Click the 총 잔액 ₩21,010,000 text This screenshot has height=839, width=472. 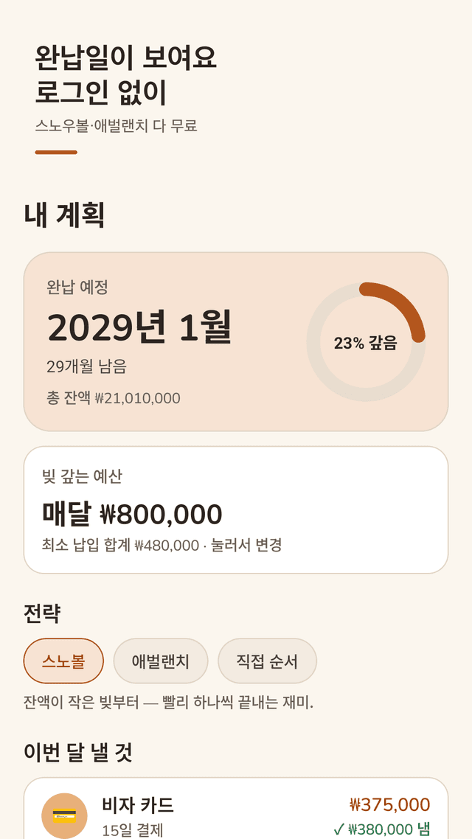(114, 398)
